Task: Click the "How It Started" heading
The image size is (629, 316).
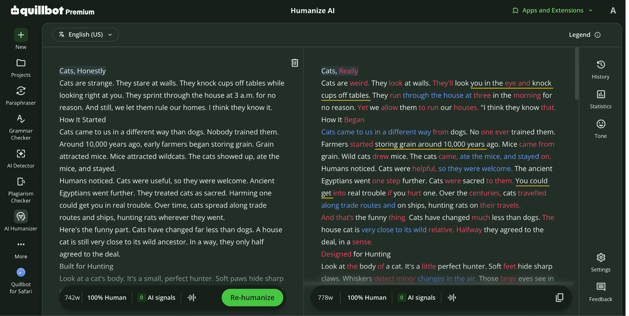Action: pos(83,120)
